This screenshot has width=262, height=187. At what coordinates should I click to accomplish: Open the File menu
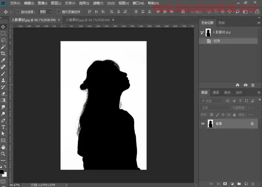[15, 3]
